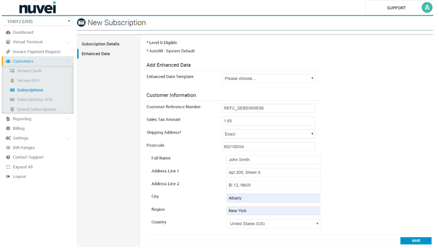Click the Contact Support question icon
439x248 pixels.
tap(8, 158)
